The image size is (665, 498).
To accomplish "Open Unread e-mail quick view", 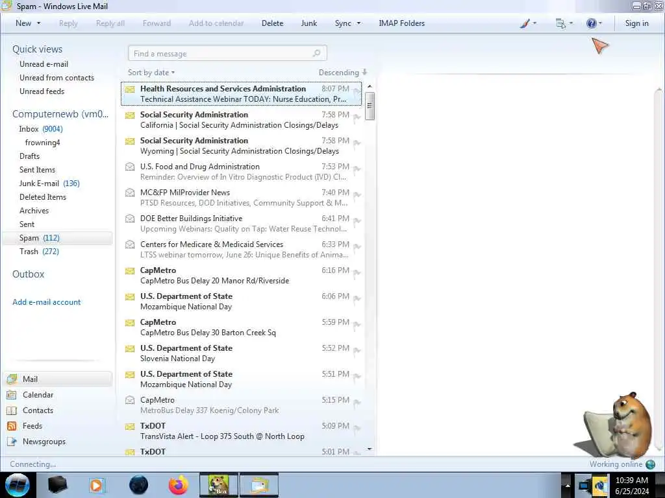I will click(44, 64).
